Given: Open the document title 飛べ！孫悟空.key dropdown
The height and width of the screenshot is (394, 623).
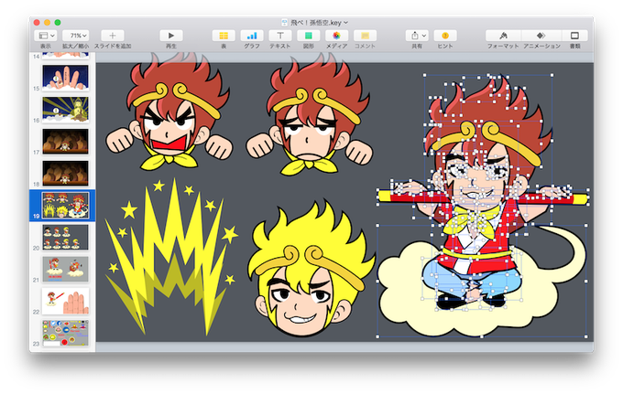Looking at the screenshot, I should pyautogui.click(x=320, y=23).
